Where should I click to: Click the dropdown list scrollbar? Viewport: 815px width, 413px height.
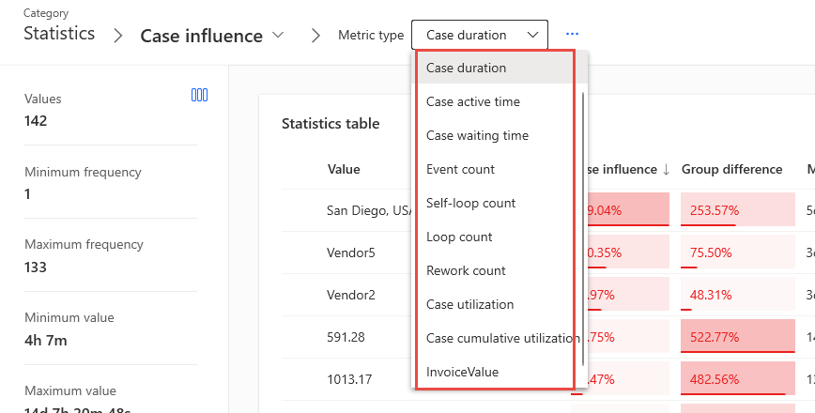[x=584, y=225]
